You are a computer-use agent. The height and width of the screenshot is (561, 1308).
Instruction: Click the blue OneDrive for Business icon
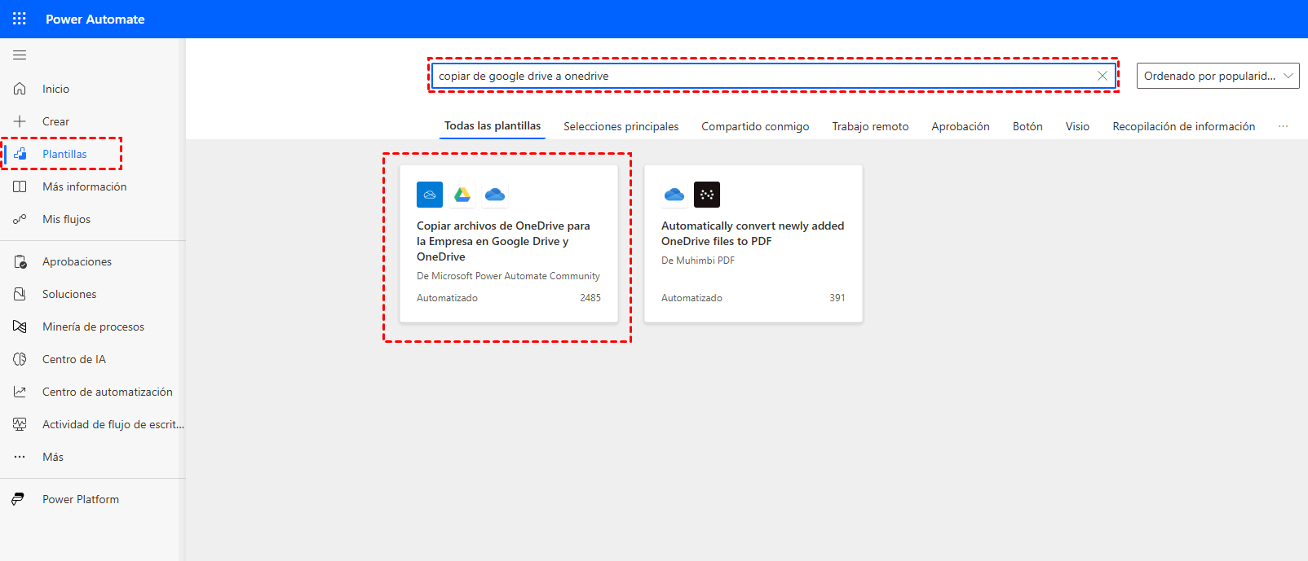coord(430,195)
